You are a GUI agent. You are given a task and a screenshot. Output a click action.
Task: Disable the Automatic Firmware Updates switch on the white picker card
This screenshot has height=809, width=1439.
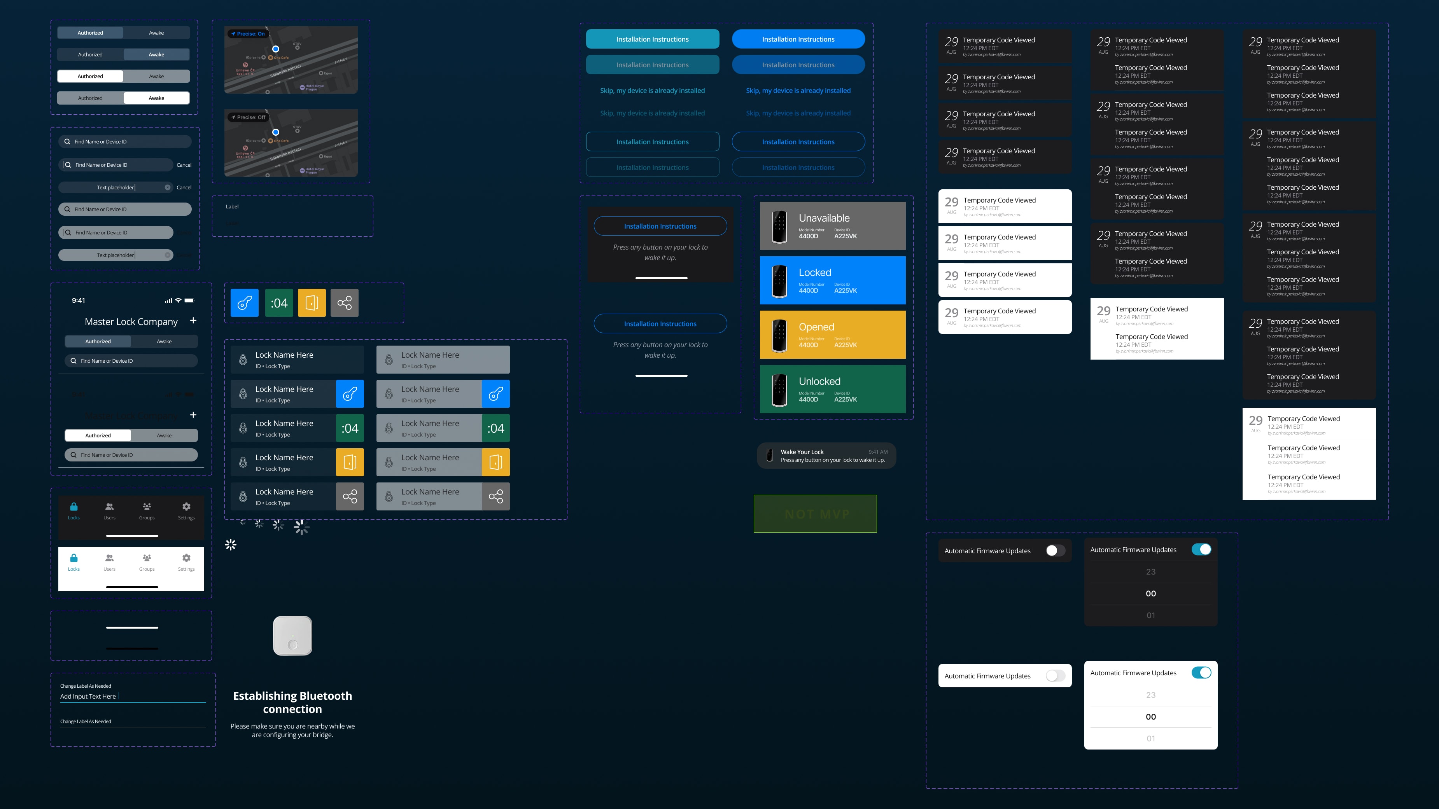[1201, 673]
